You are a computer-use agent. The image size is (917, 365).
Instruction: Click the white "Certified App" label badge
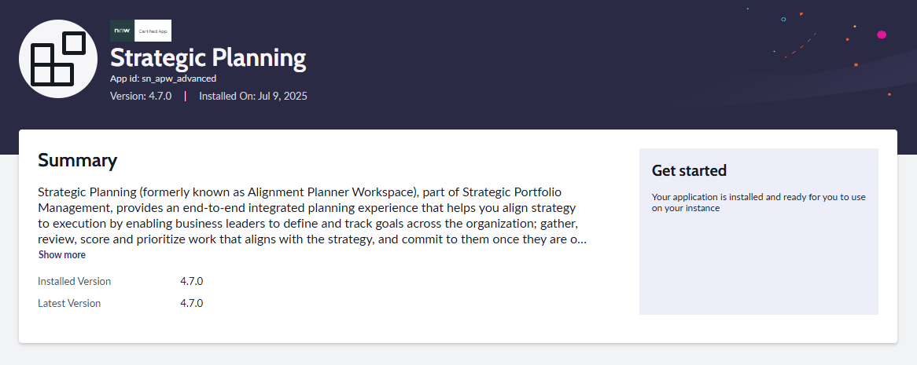pyautogui.click(x=153, y=30)
